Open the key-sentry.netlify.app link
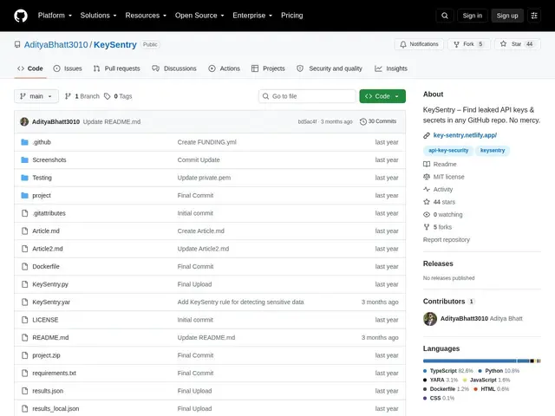This screenshot has height=416, width=555. coord(465,135)
